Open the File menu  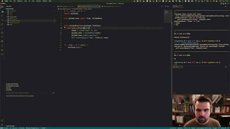click(10, 1)
